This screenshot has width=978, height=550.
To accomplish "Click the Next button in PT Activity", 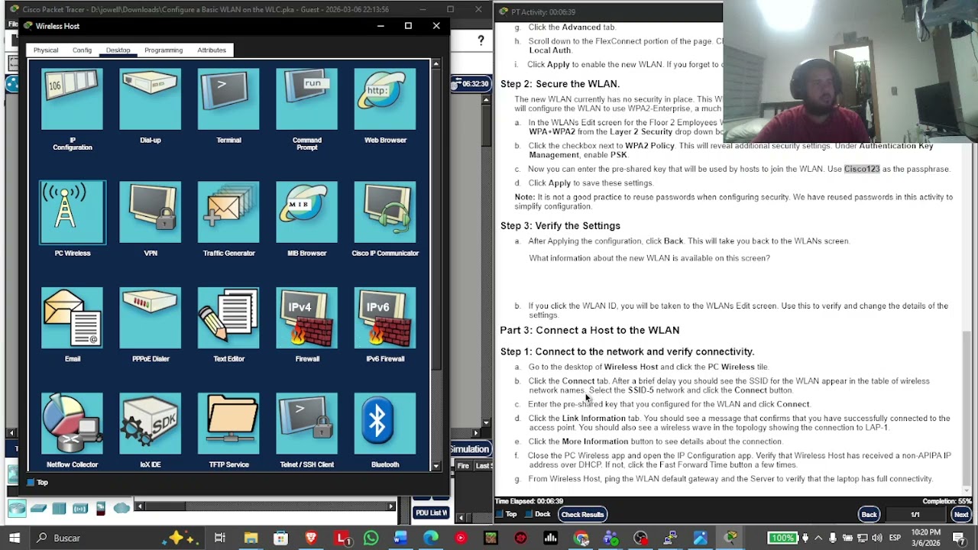I will 961,515.
